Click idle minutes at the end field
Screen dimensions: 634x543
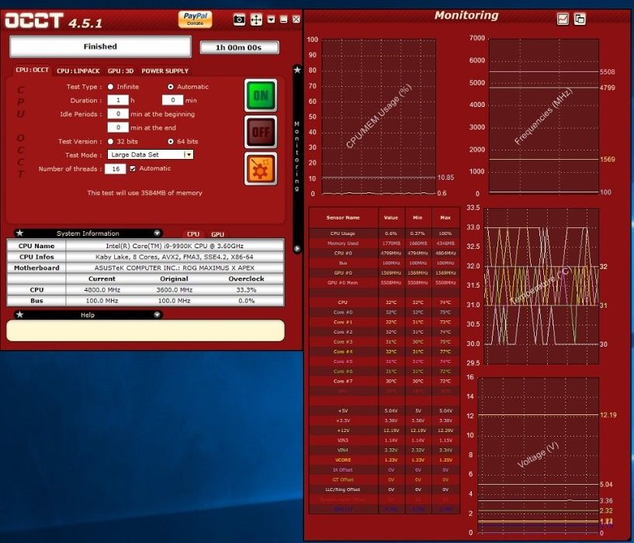[x=118, y=127]
